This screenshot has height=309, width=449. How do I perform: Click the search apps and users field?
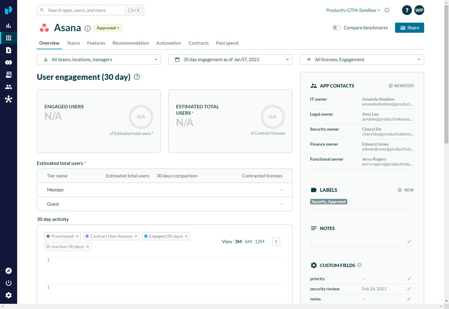[x=86, y=10]
